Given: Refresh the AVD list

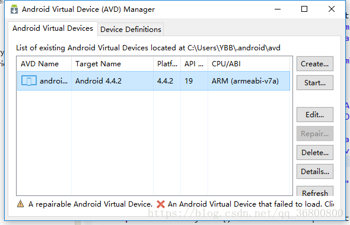Looking at the screenshot, I should [315, 191].
